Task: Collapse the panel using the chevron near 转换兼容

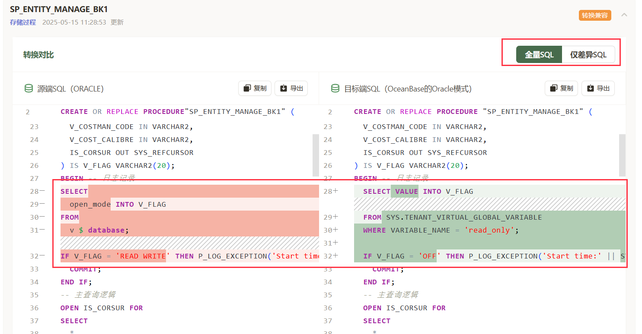Action: [624, 15]
